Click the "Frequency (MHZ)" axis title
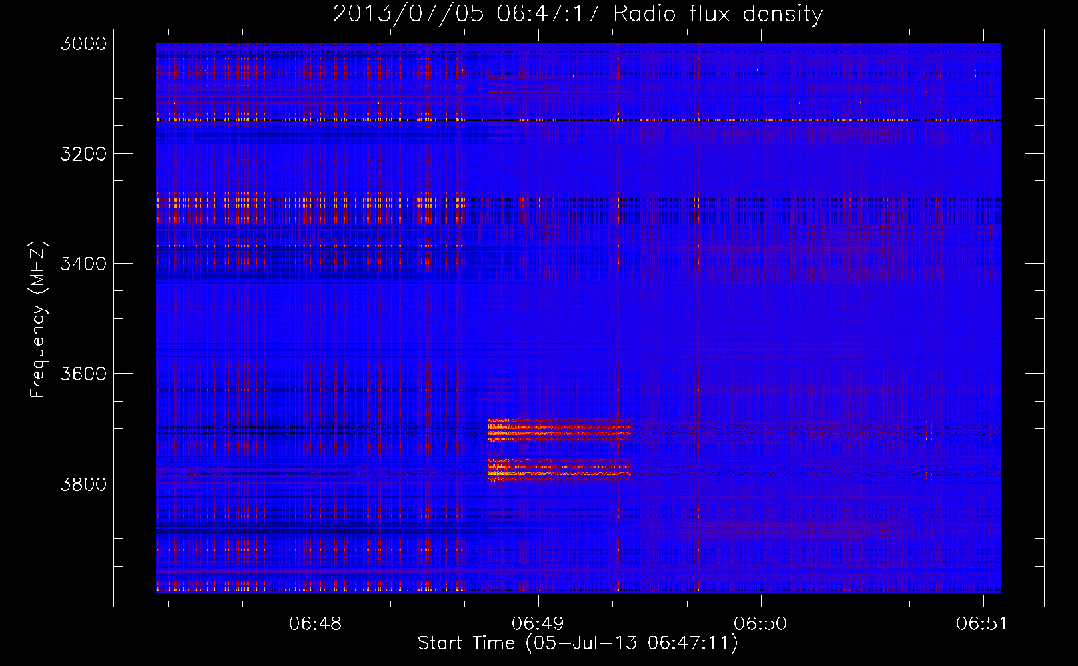 point(38,320)
